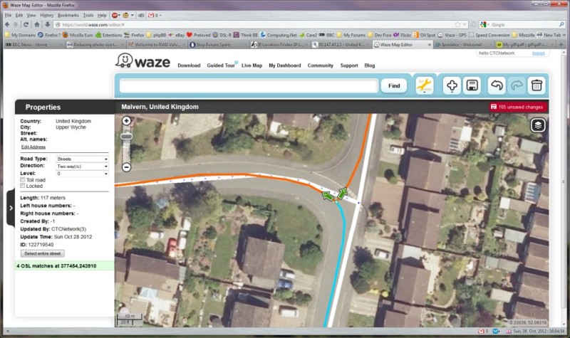
Task: Open the eBay bookmark
Action: tap(177, 35)
